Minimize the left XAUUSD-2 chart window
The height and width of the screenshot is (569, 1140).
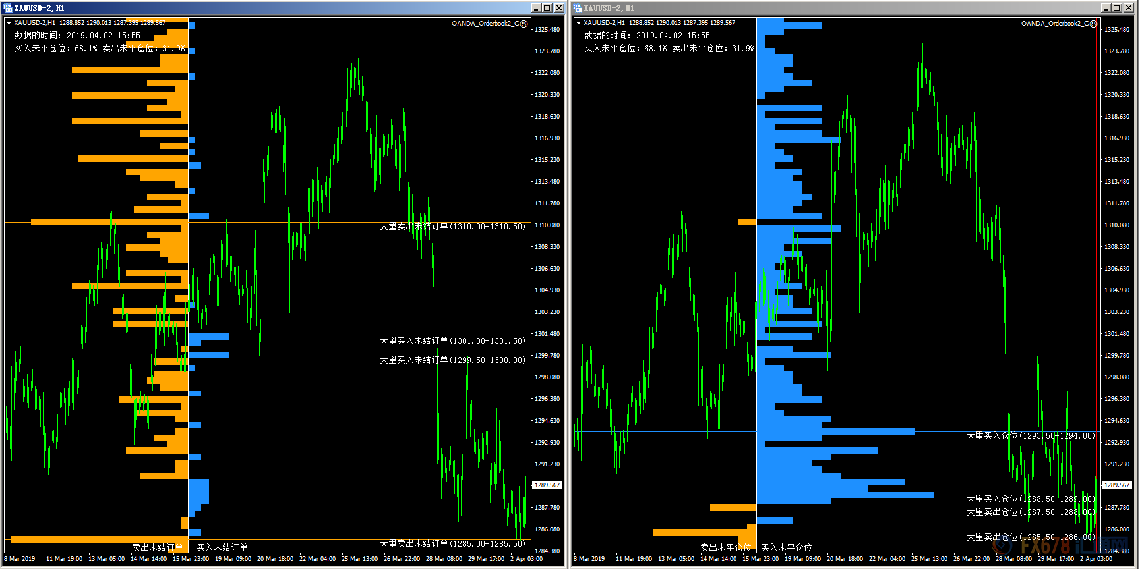coord(537,8)
